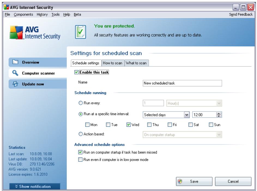Open the Components menu

(x=23, y=14)
